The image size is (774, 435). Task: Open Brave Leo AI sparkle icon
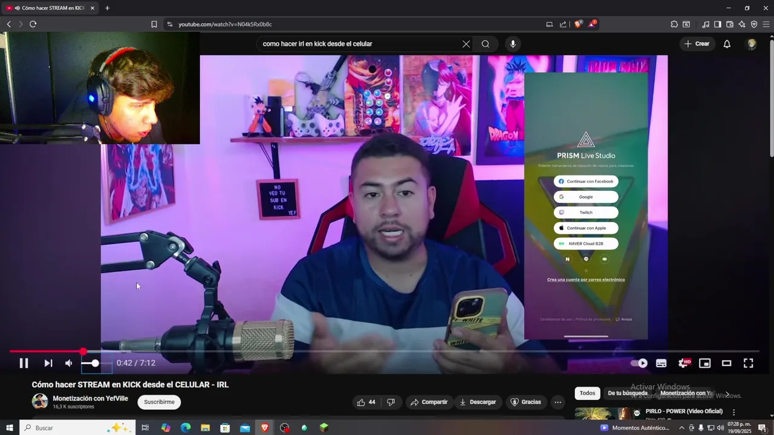coord(742,24)
